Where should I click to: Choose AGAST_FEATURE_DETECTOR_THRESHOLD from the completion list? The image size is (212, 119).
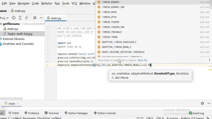[153, 52]
